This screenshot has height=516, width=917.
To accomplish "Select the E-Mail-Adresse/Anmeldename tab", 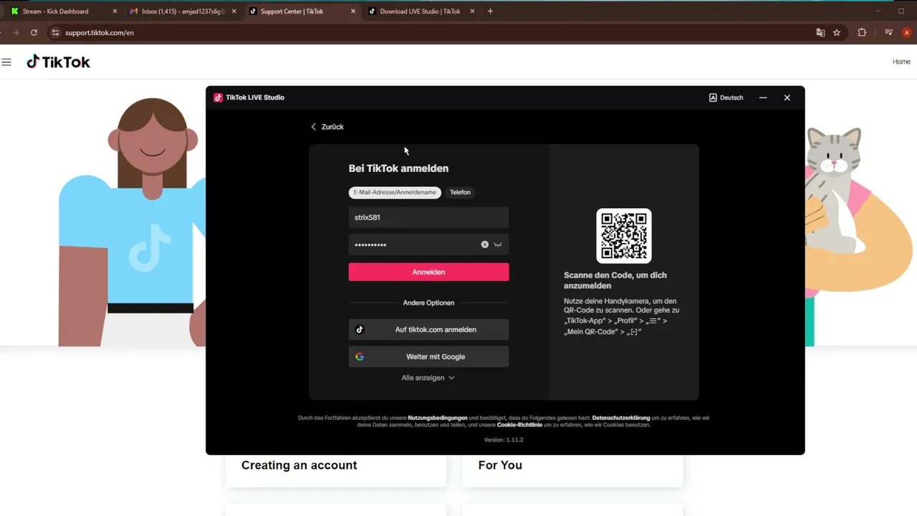I will point(395,192).
